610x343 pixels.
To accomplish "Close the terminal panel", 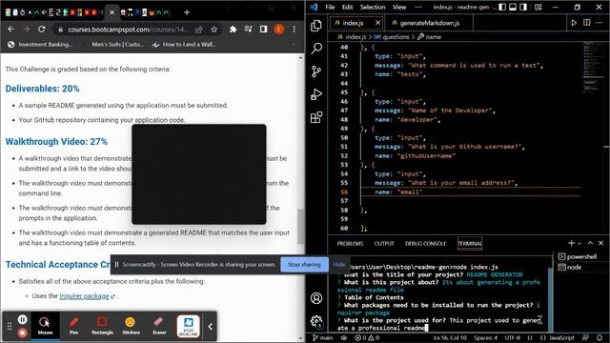I will point(600,243).
